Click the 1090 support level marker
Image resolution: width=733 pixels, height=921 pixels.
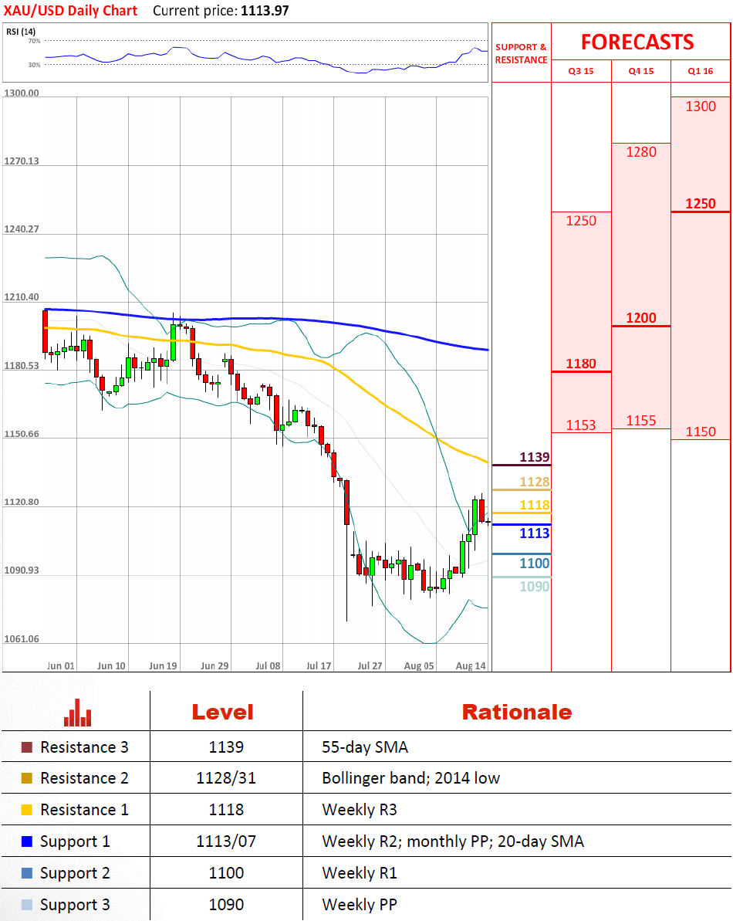(535, 586)
